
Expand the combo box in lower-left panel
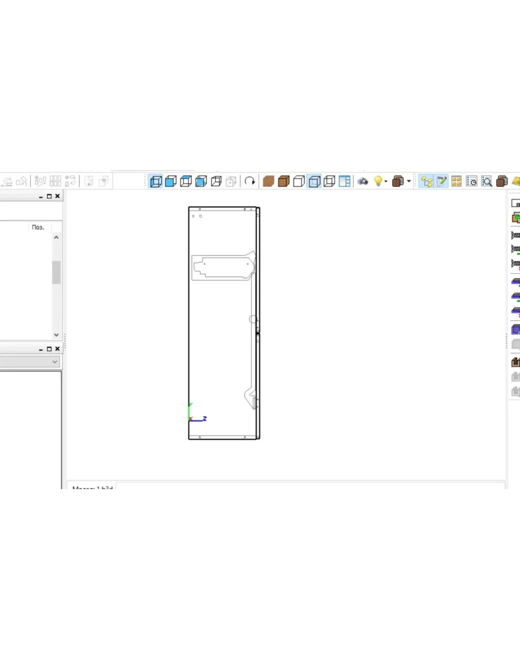point(55,362)
